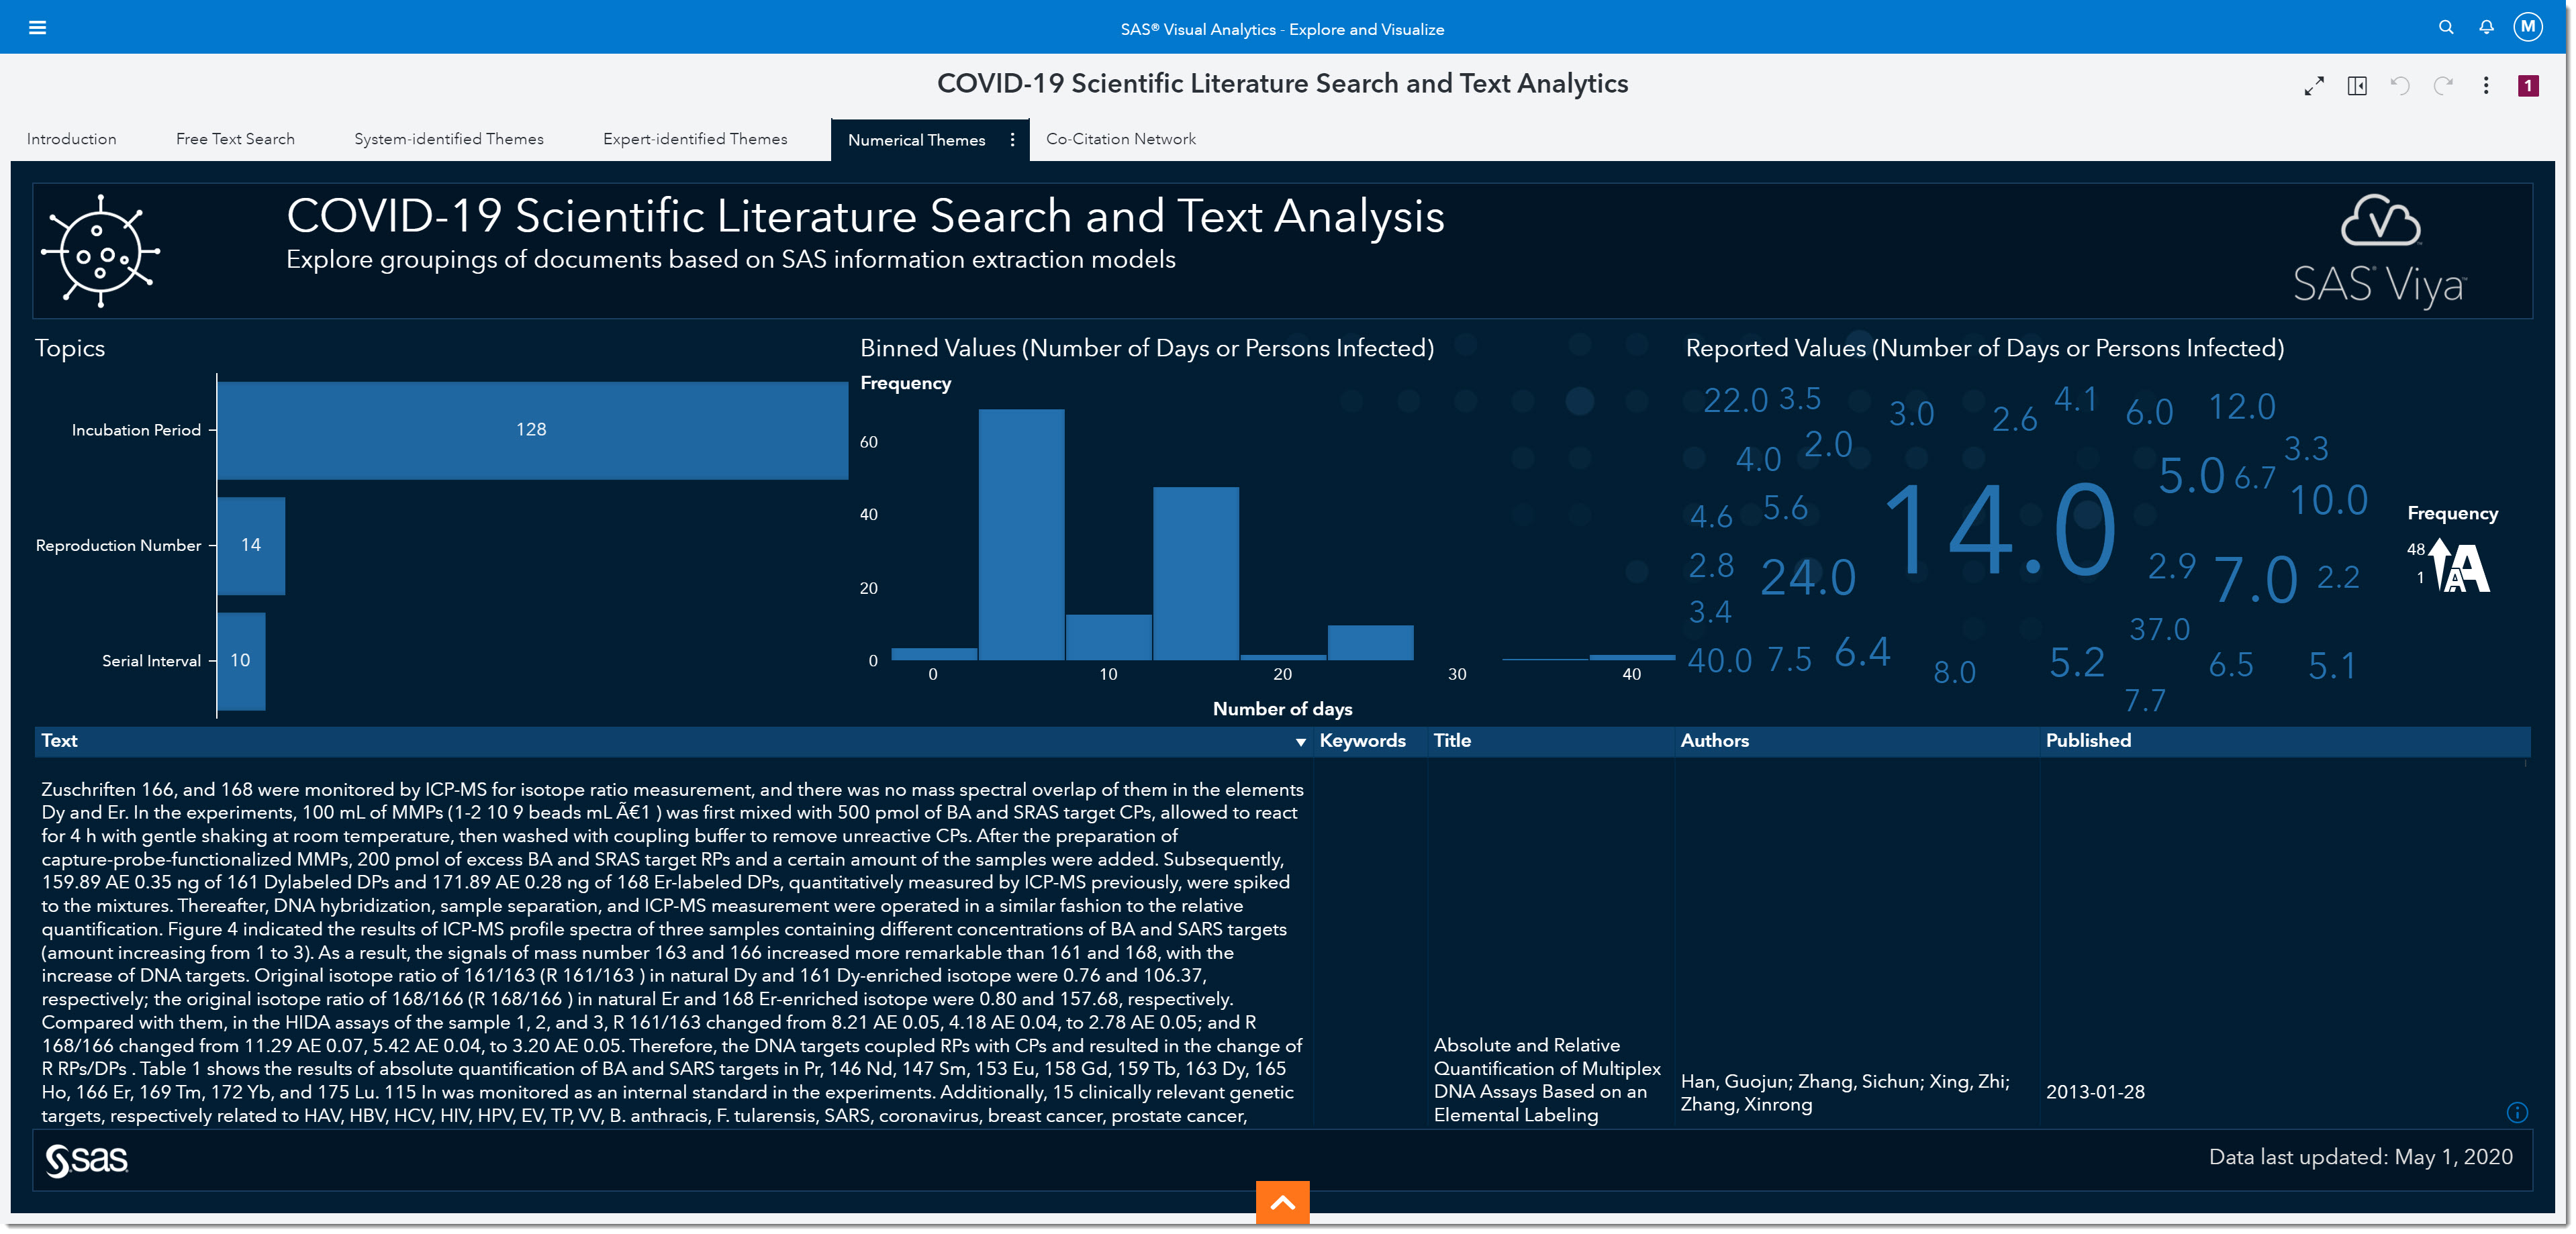Expand report to full screen

pyautogui.click(x=2314, y=86)
